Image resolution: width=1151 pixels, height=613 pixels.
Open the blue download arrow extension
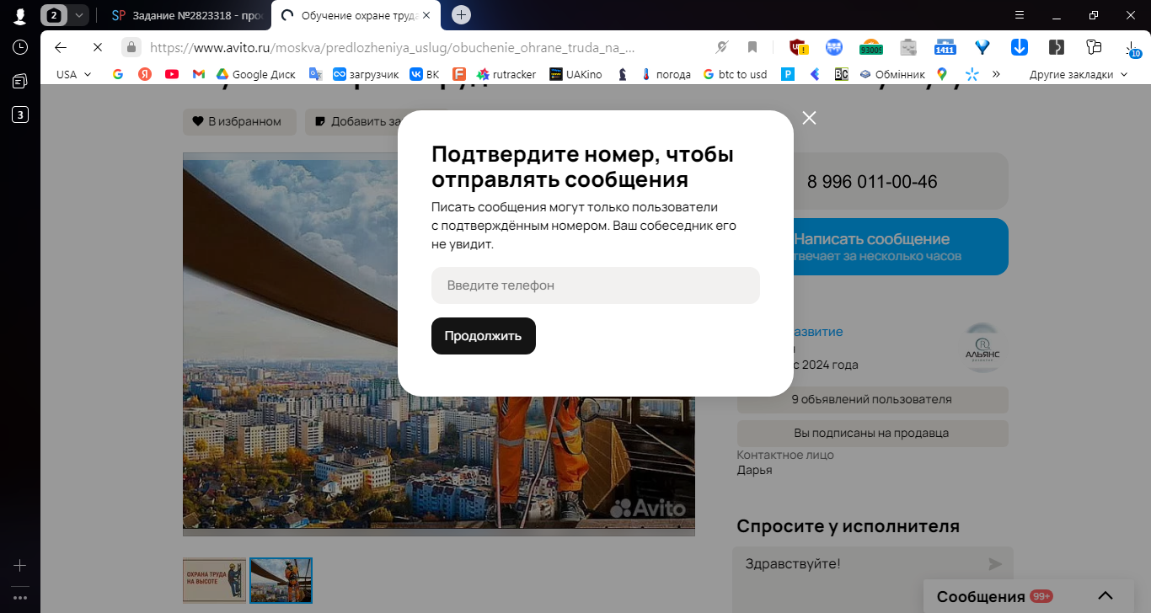pyautogui.click(x=1019, y=47)
